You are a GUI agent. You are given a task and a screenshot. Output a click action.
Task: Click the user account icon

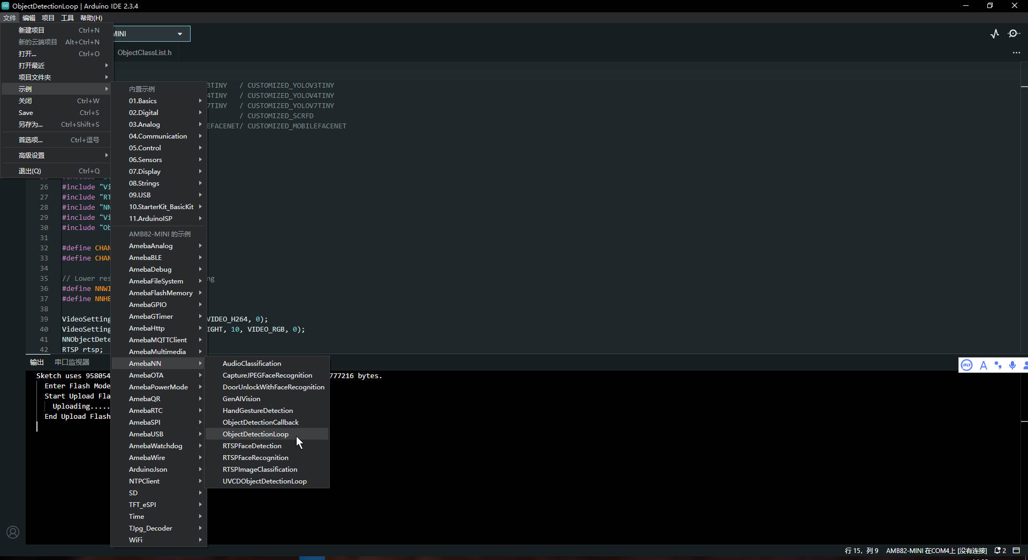coord(13,532)
